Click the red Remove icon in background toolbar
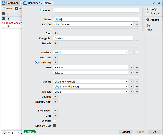Image resolution: width=163 pixels, height=135 pixels. [16, 8]
